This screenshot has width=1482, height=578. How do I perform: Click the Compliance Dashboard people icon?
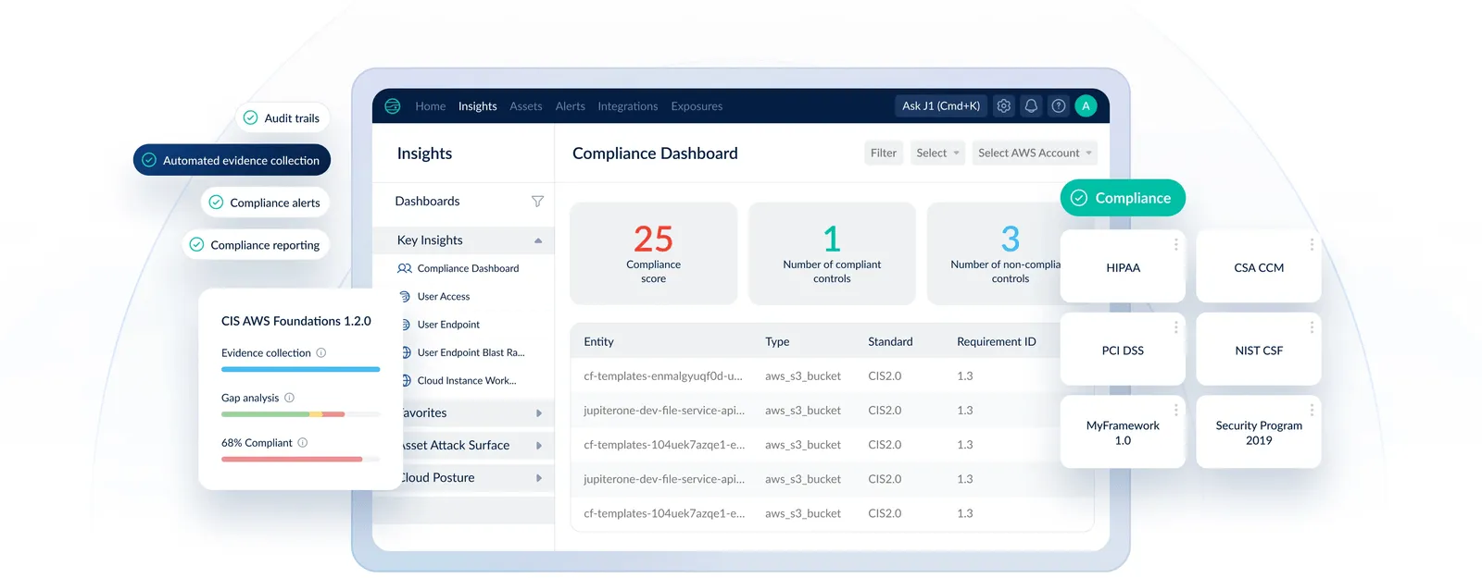tap(405, 268)
